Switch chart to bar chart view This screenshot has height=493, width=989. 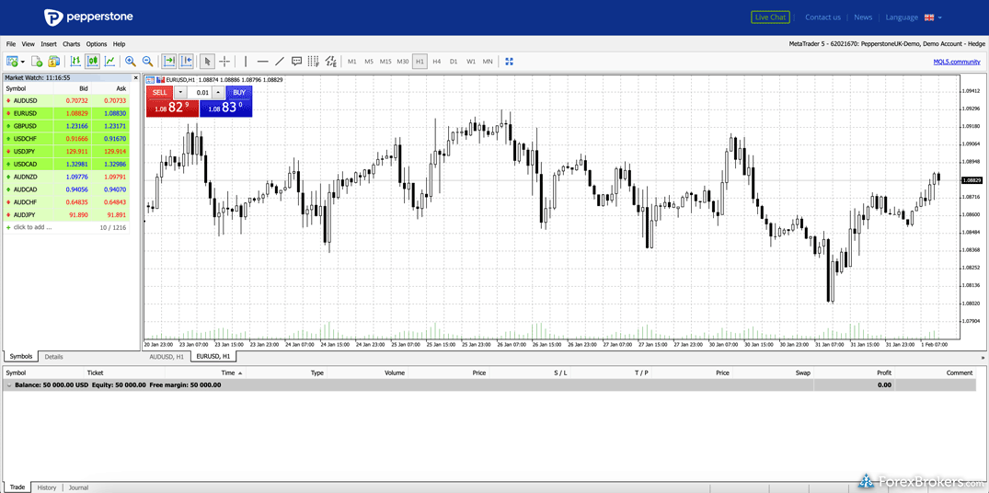tap(75, 62)
